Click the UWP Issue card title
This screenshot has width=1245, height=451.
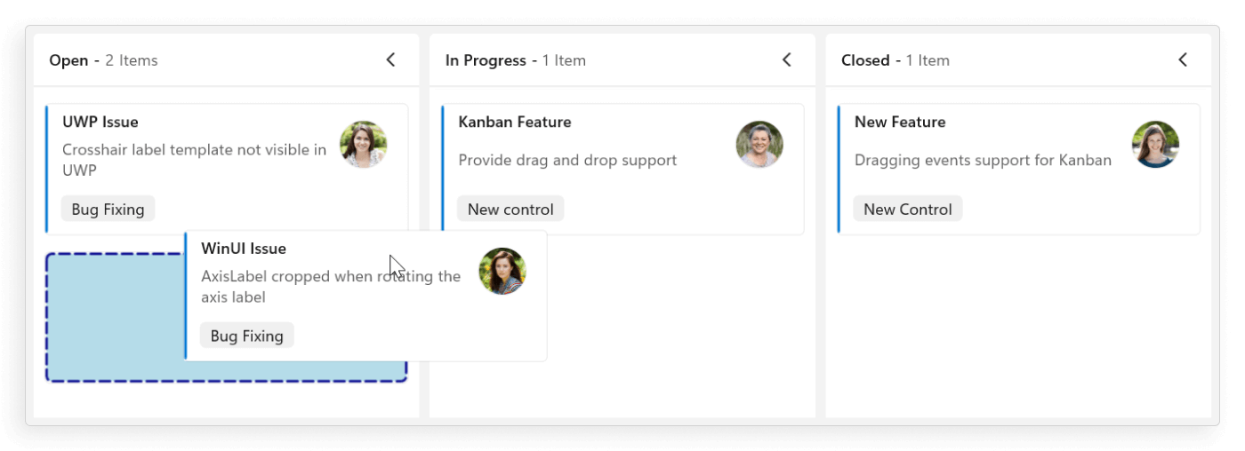tap(100, 122)
